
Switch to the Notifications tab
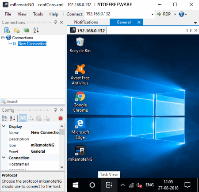[x=86, y=22]
